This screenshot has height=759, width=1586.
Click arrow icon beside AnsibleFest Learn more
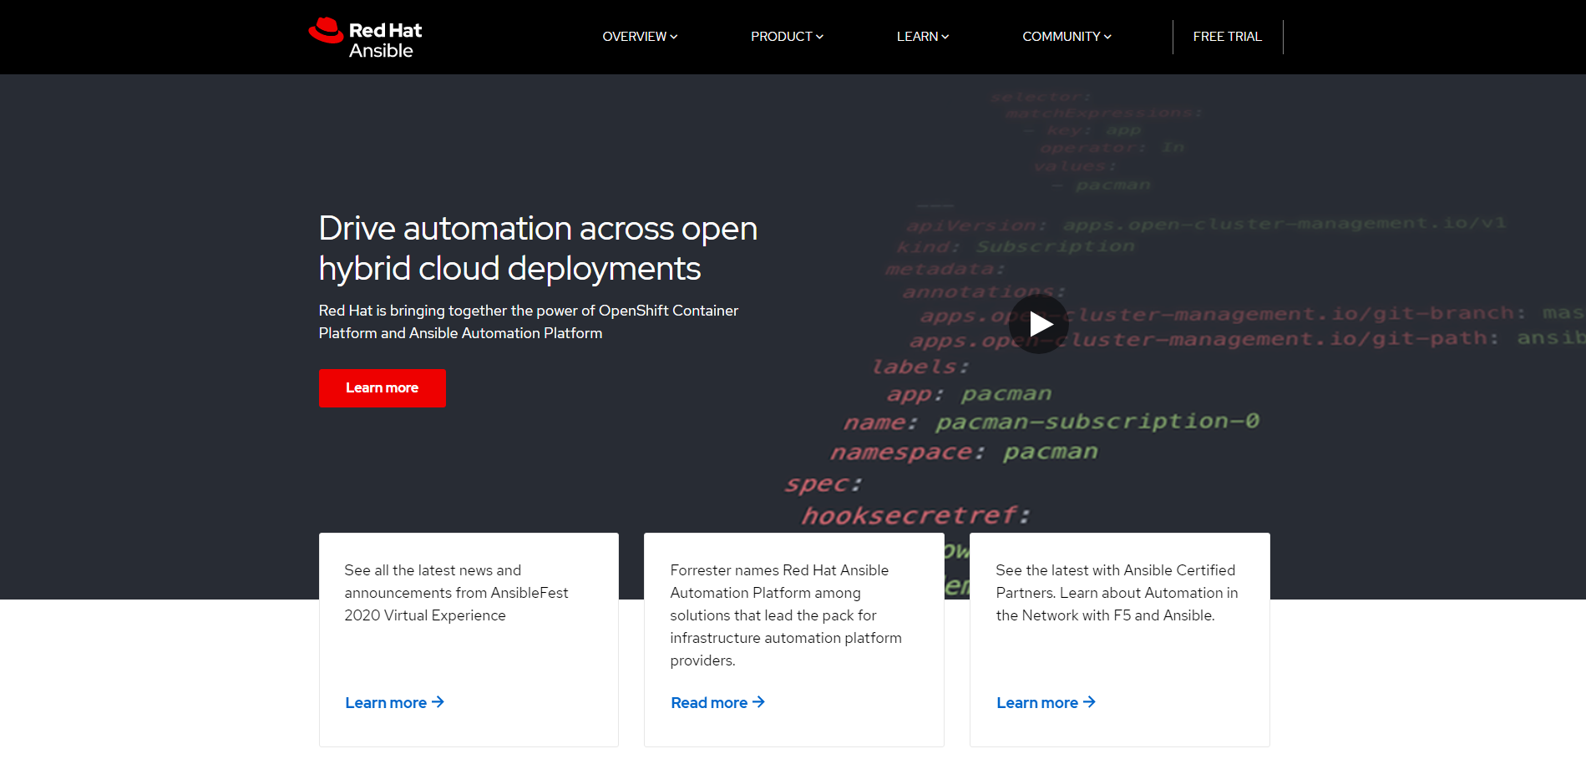(x=438, y=702)
